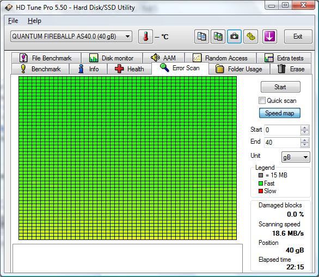Click the End position input field
This screenshot has width=319, height=277.
coord(283,143)
